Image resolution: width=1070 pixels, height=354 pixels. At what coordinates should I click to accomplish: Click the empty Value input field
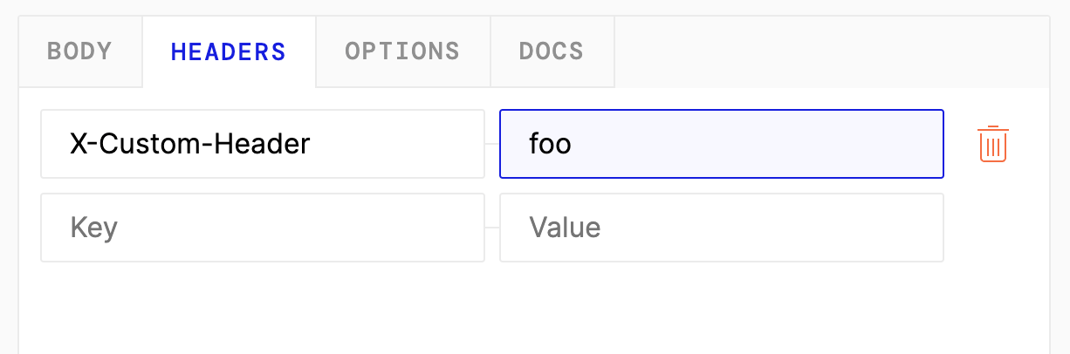tap(721, 228)
